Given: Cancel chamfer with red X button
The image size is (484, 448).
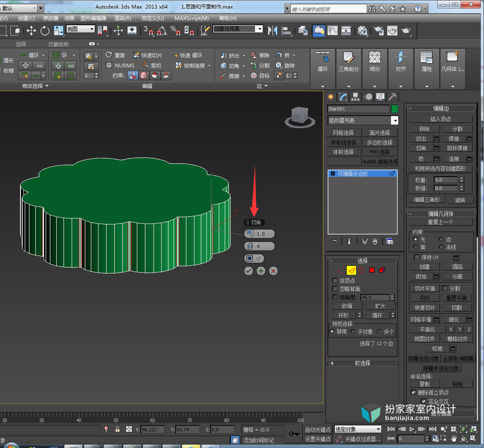Looking at the screenshot, I should 273,271.
